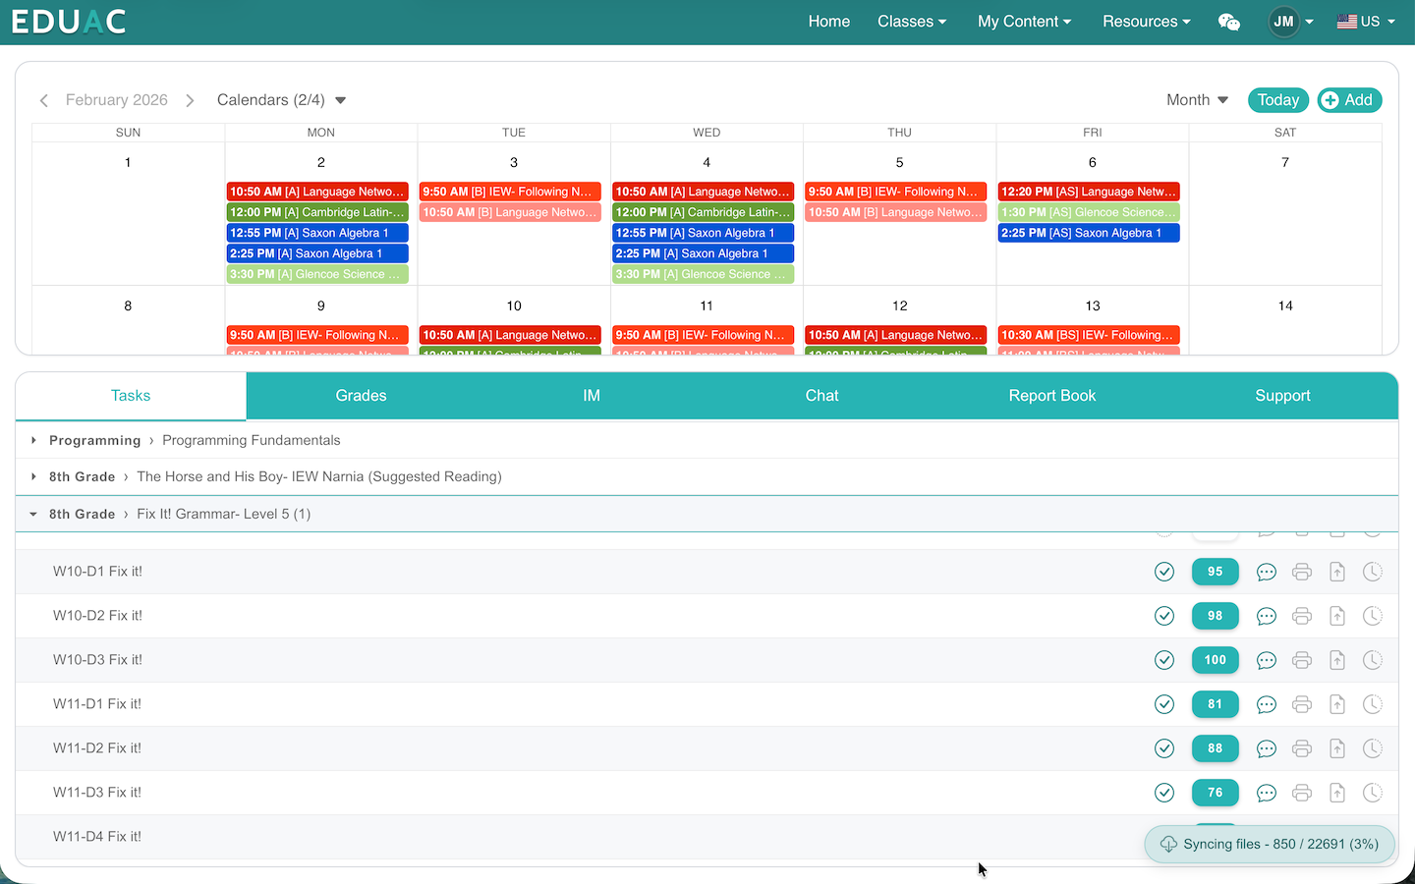The image size is (1415, 884).
Task: Upload file for W10-D1 Fix it!
Action: pyautogui.click(x=1337, y=572)
